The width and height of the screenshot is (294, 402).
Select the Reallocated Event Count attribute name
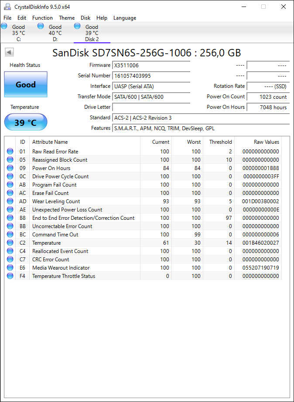coord(60,251)
